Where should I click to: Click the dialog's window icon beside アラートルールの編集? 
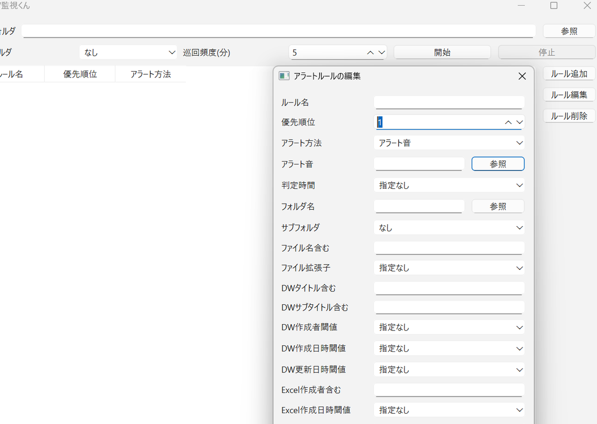pyautogui.click(x=284, y=76)
